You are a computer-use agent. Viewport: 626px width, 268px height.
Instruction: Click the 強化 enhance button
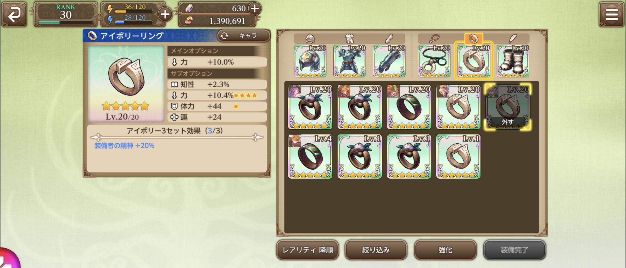click(x=445, y=250)
